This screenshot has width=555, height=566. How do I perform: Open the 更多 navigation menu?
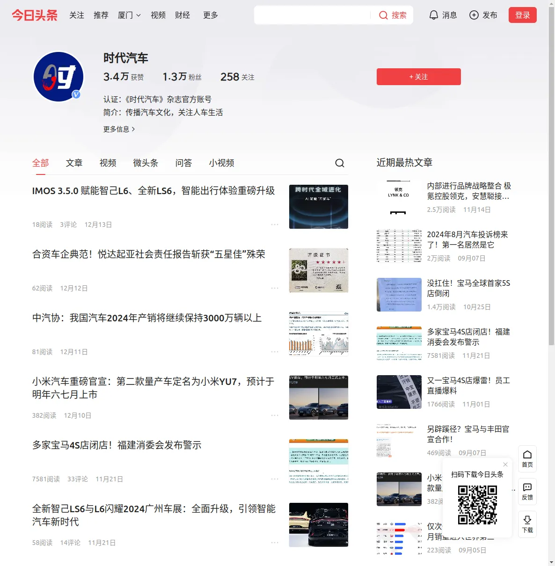pyautogui.click(x=211, y=15)
